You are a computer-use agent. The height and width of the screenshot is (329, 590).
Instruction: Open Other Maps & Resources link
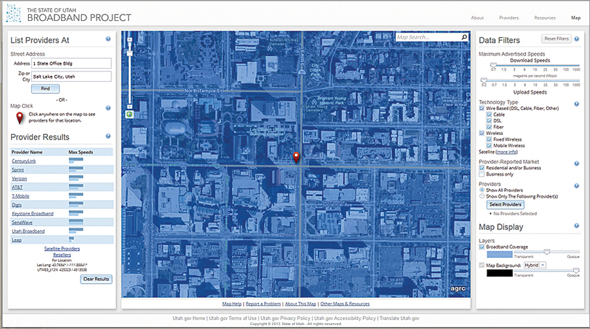pyautogui.click(x=345, y=304)
